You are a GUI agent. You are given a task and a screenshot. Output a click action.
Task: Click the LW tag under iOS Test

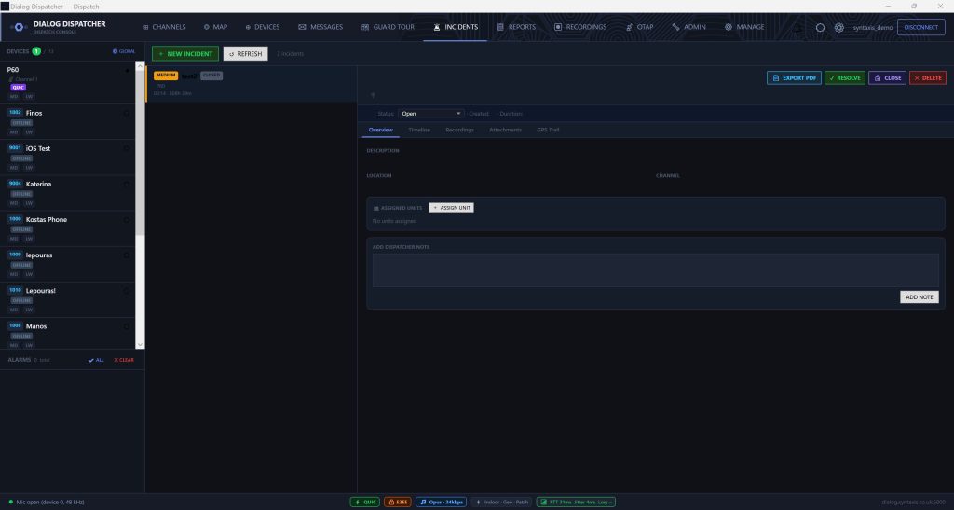[x=29, y=168]
